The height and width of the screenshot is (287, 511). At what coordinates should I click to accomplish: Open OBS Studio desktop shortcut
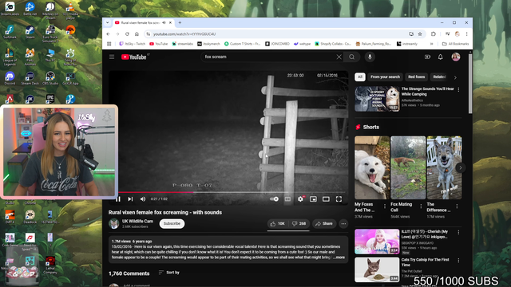[50, 78]
